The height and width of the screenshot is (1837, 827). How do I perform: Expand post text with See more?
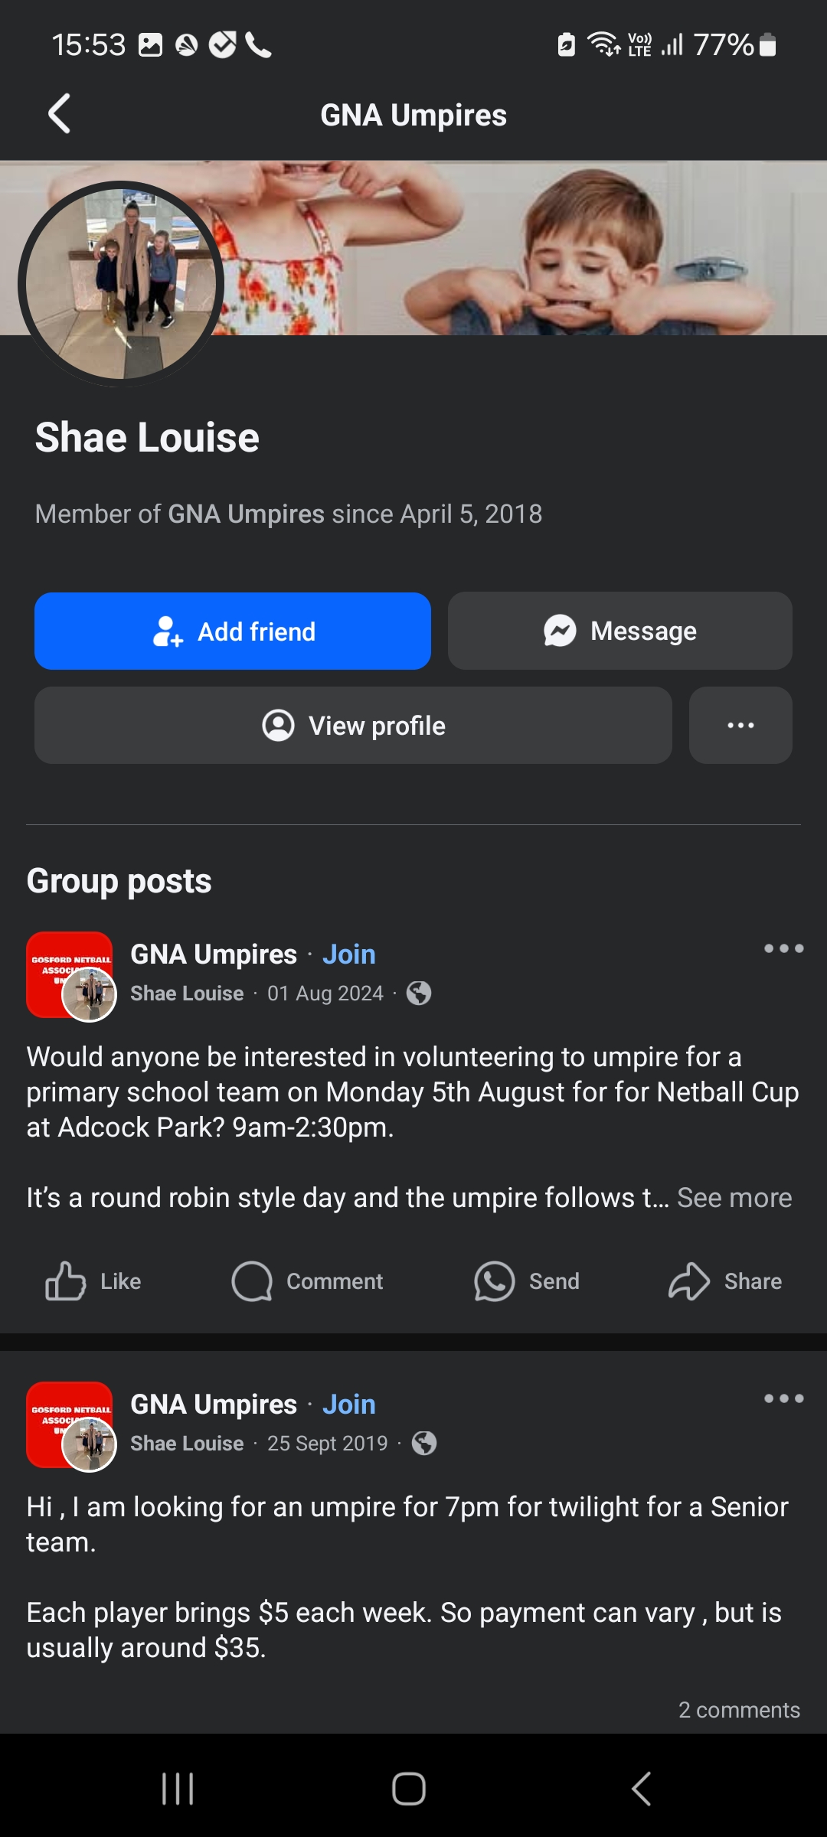734,1198
